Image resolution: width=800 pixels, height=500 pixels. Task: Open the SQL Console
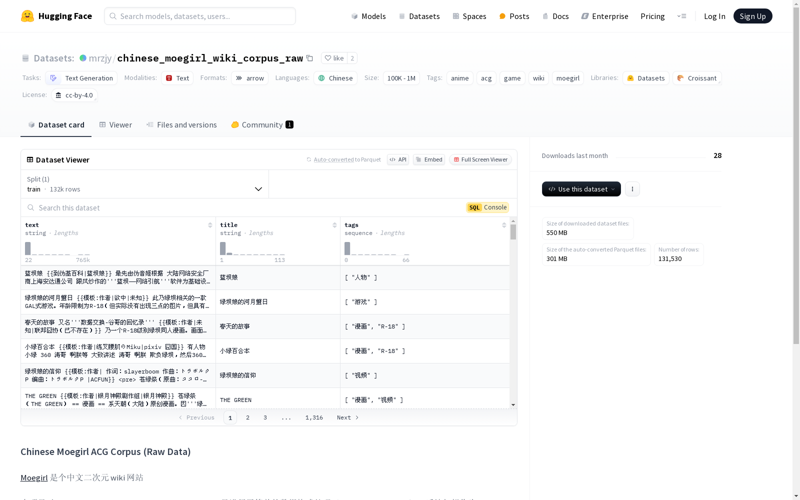coord(487,207)
